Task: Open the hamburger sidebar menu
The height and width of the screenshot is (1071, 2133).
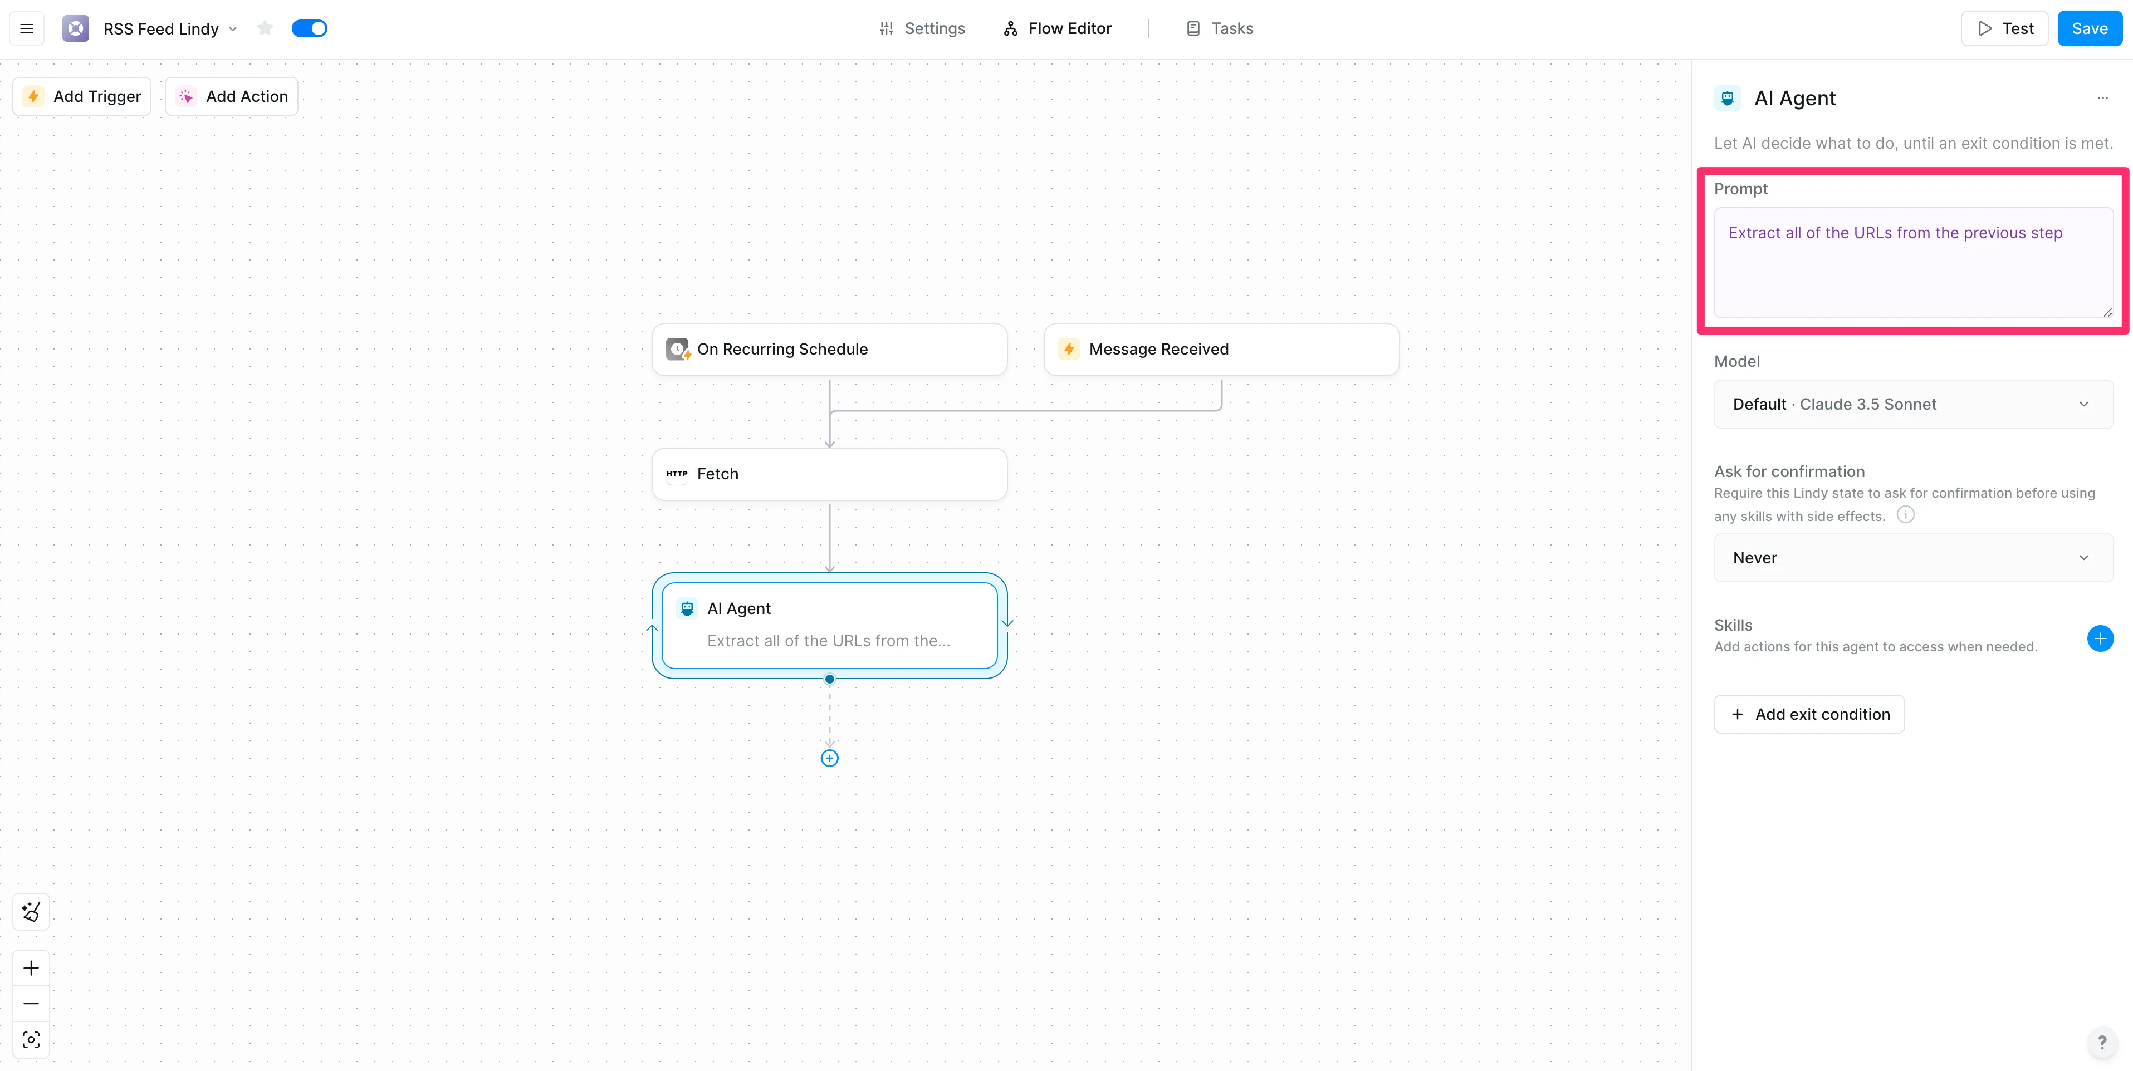Action: click(x=27, y=29)
